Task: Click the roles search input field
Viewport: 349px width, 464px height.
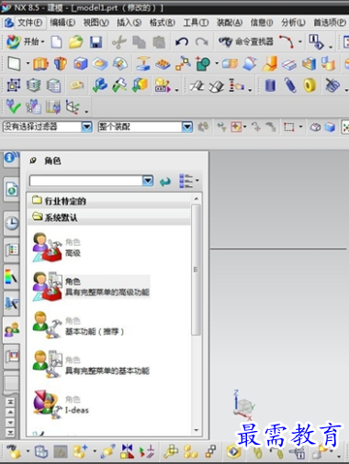Action: point(86,181)
